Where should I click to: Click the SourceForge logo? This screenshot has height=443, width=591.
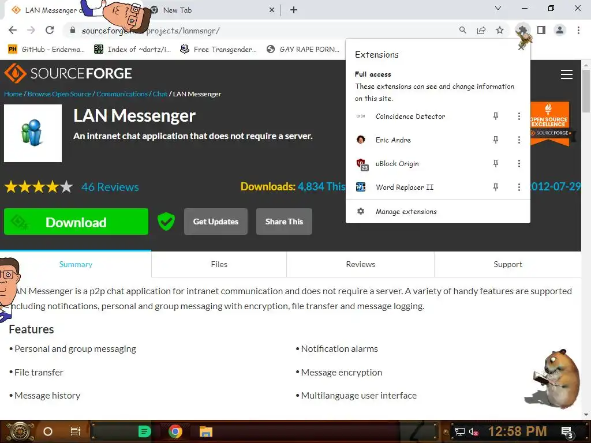(68, 73)
